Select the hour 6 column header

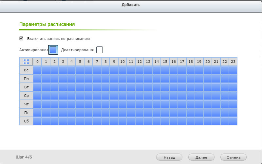[88, 62]
